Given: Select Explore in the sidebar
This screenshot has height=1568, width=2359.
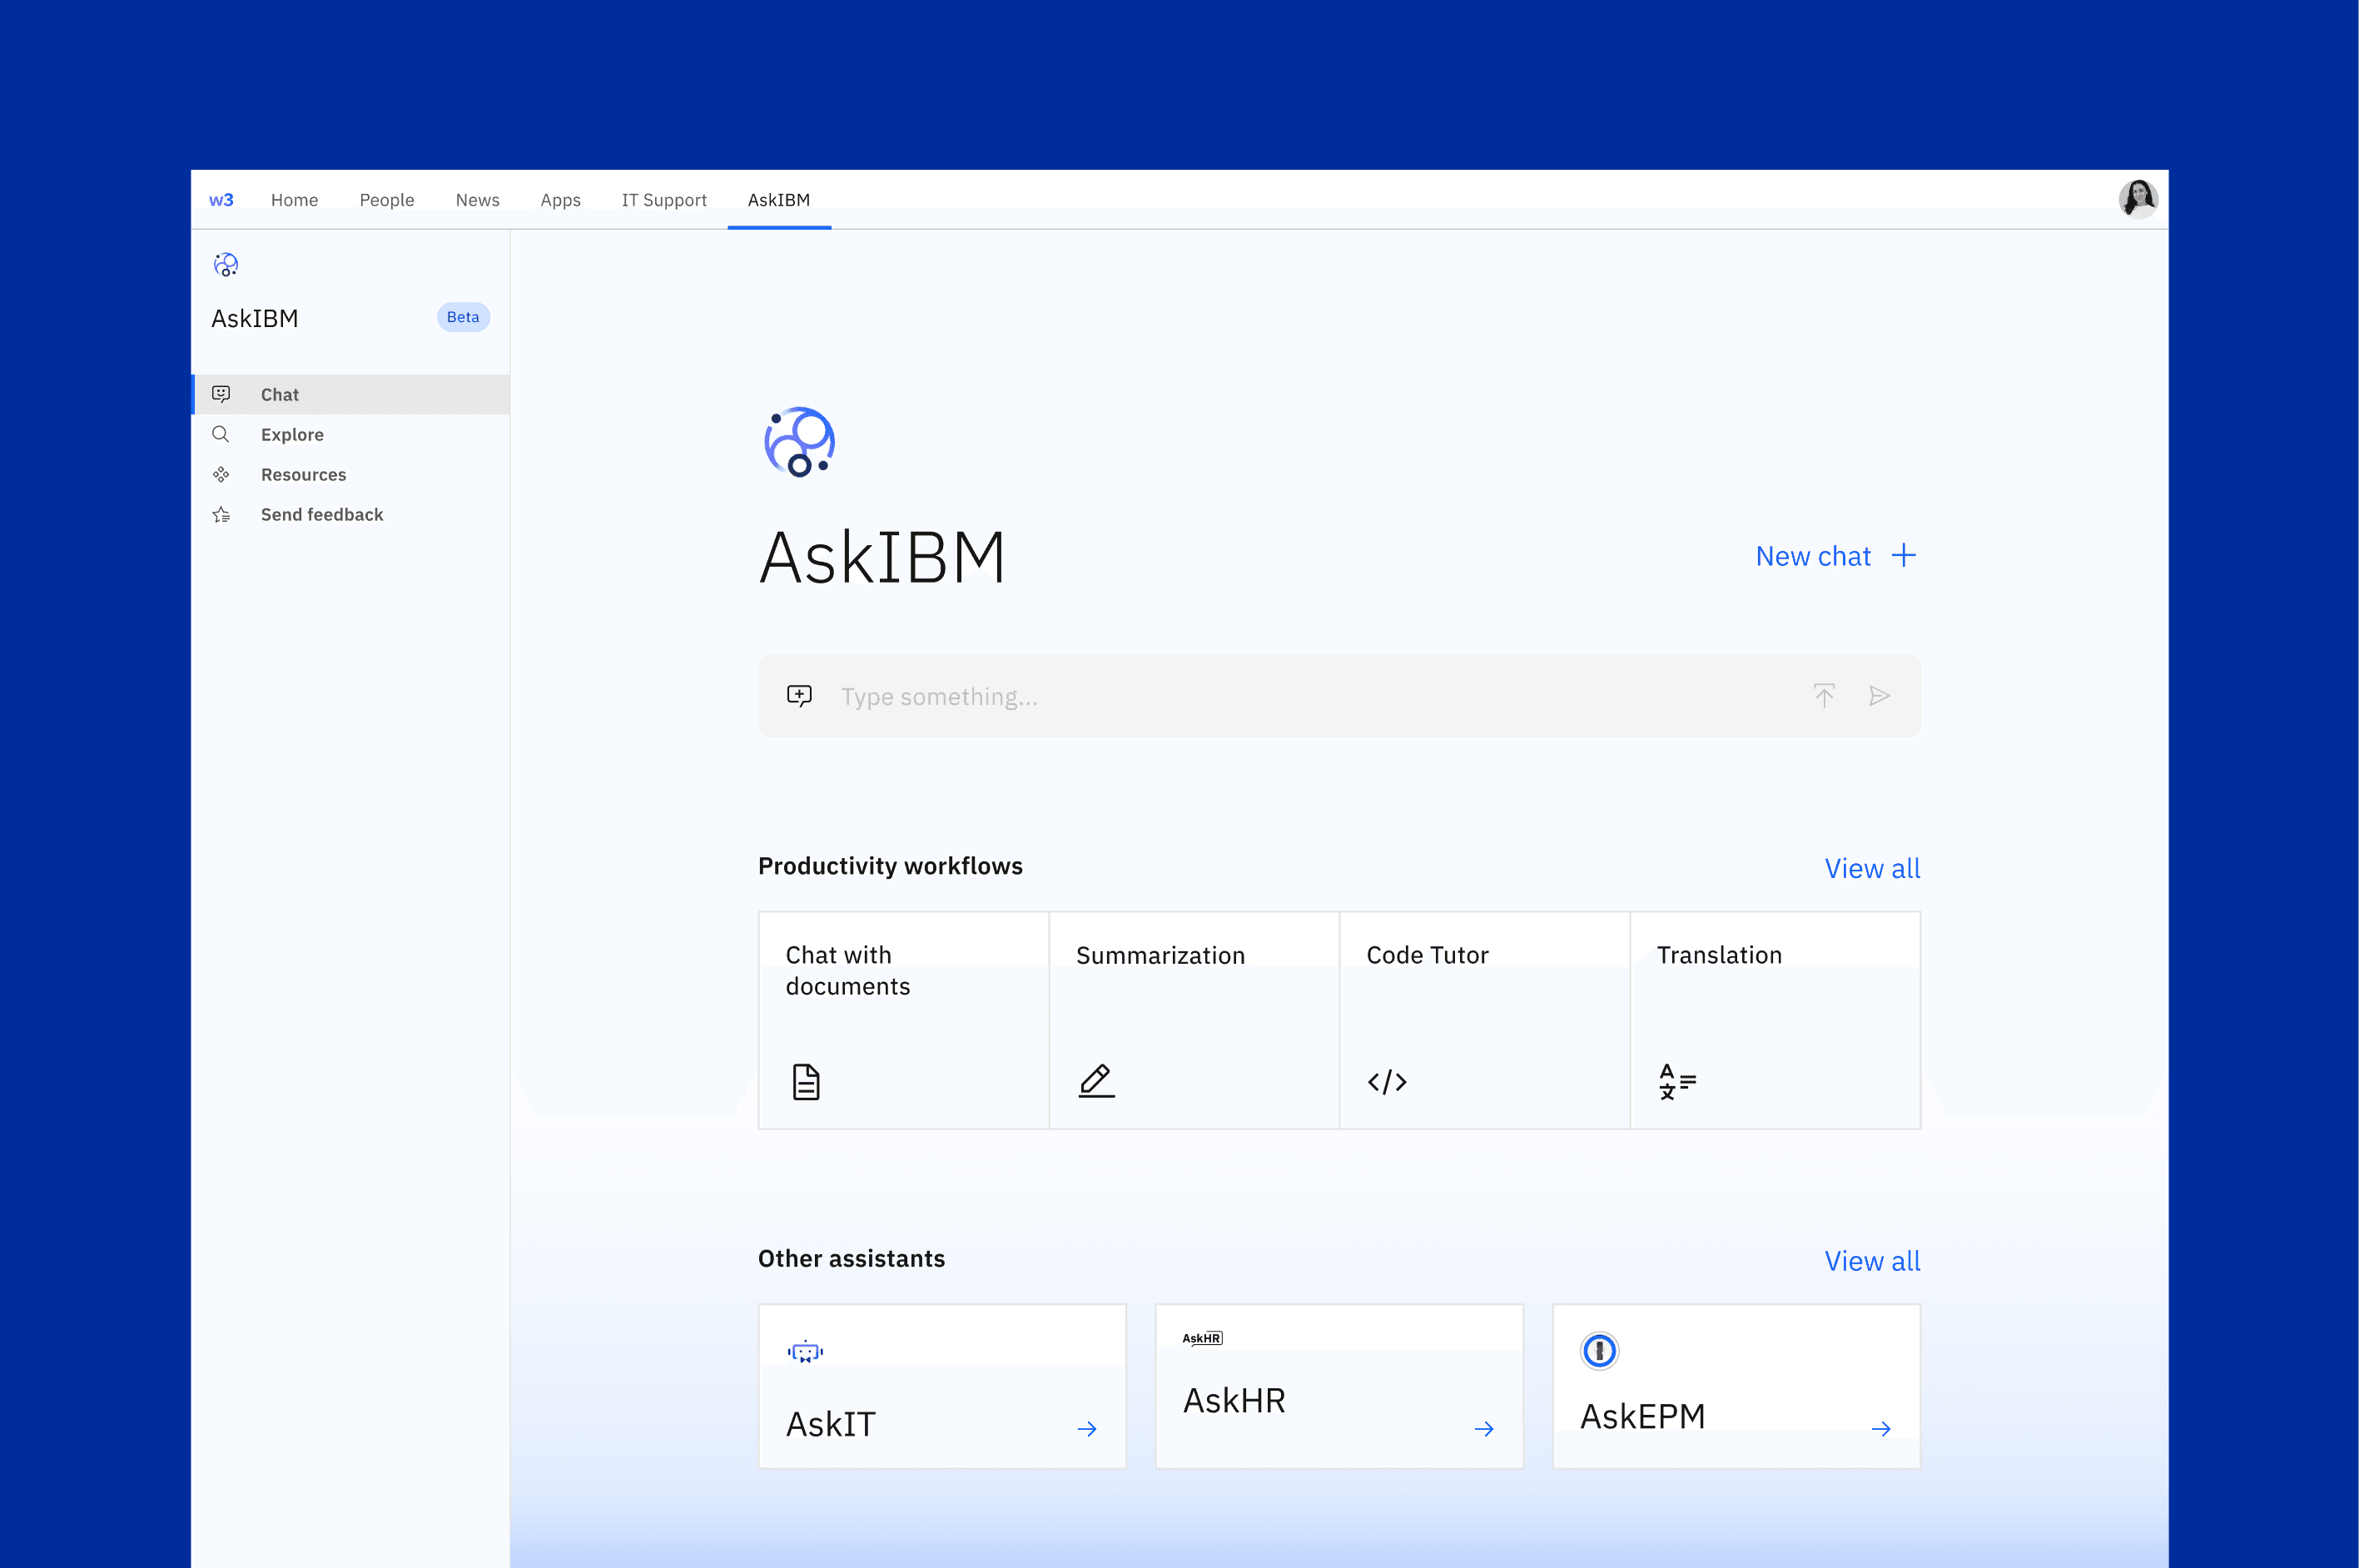Looking at the screenshot, I should tap(292, 435).
